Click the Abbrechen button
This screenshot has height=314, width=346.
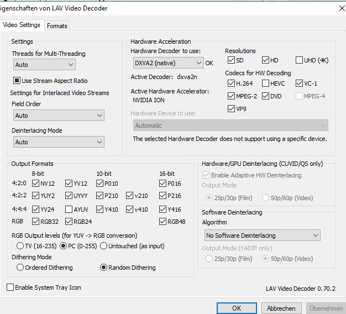(281, 308)
